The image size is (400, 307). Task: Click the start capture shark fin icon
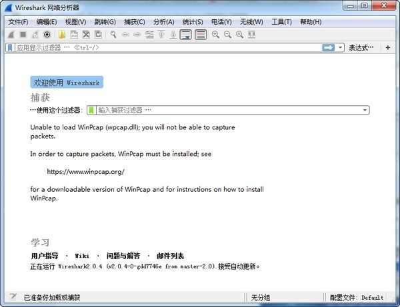[x=11, y=35]
